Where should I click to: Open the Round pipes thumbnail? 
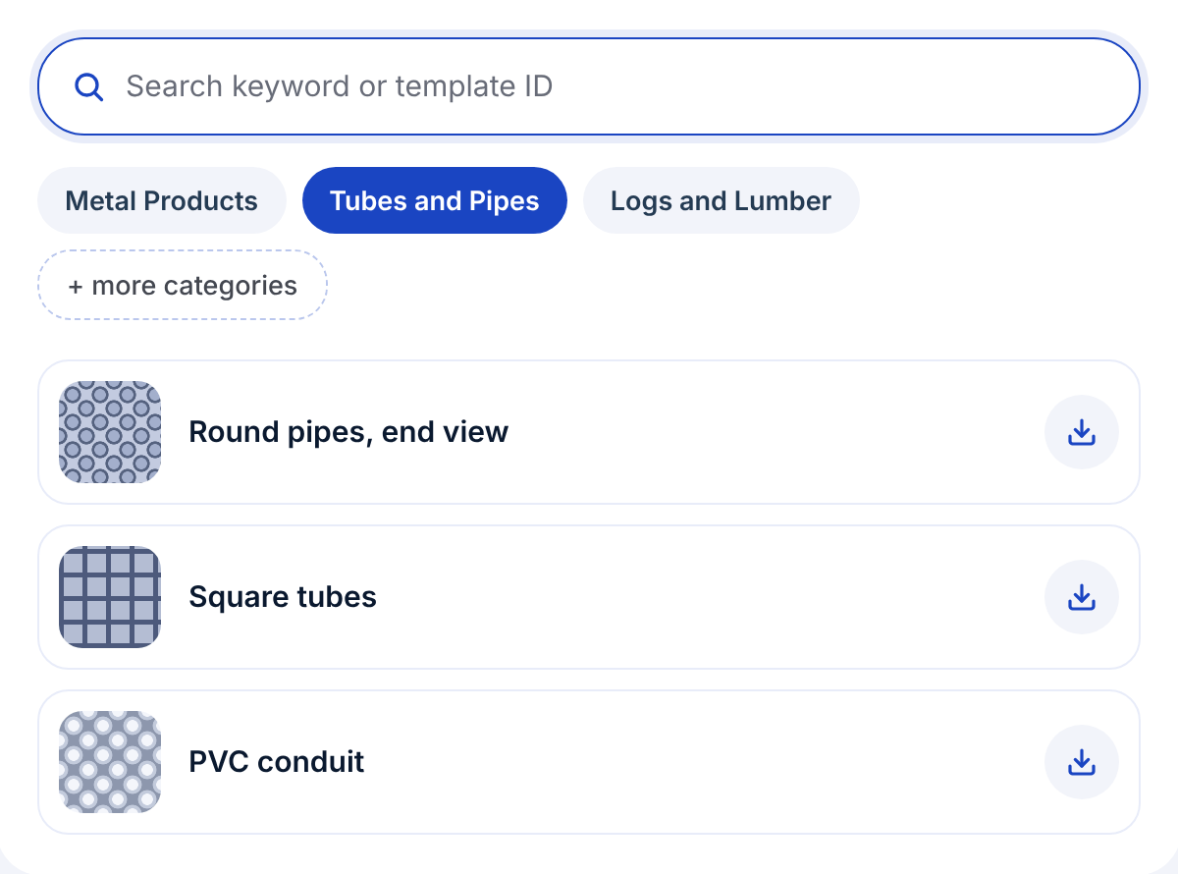pyautogui.click(x=110, y=432)
